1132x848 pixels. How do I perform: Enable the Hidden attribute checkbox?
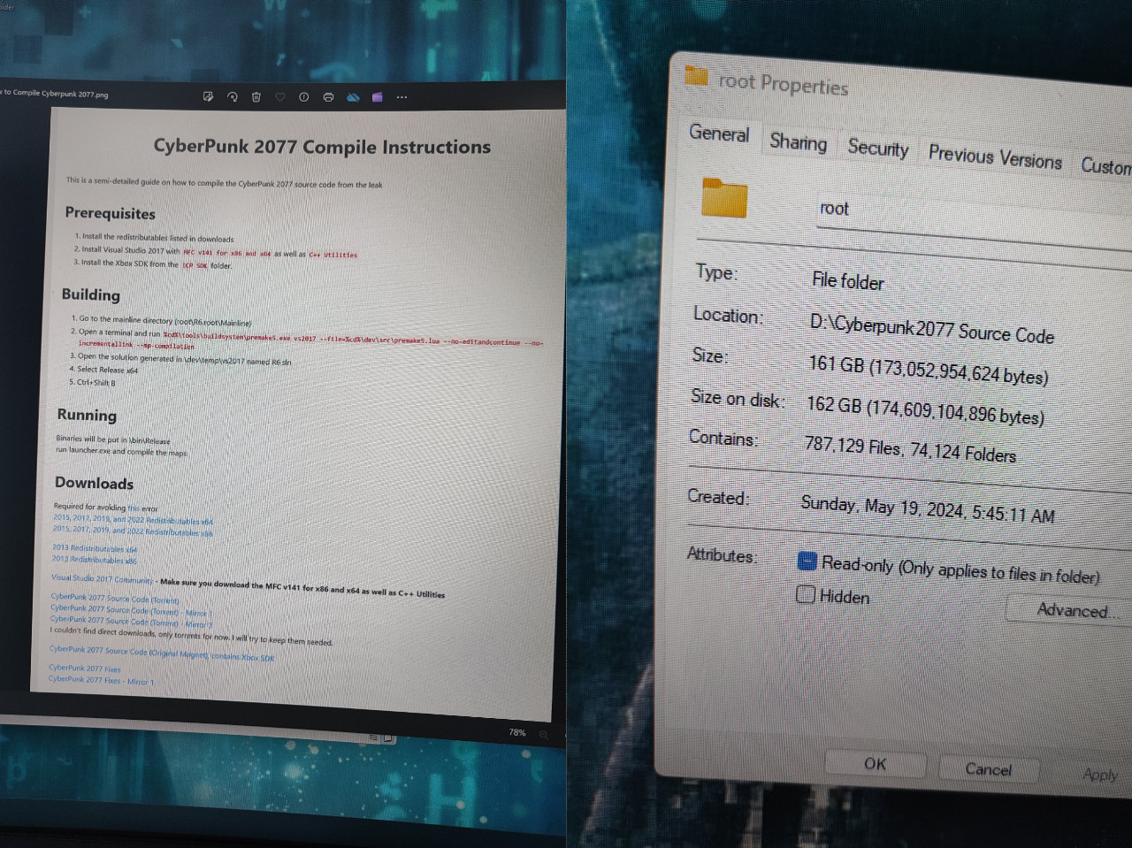[805, 594]
